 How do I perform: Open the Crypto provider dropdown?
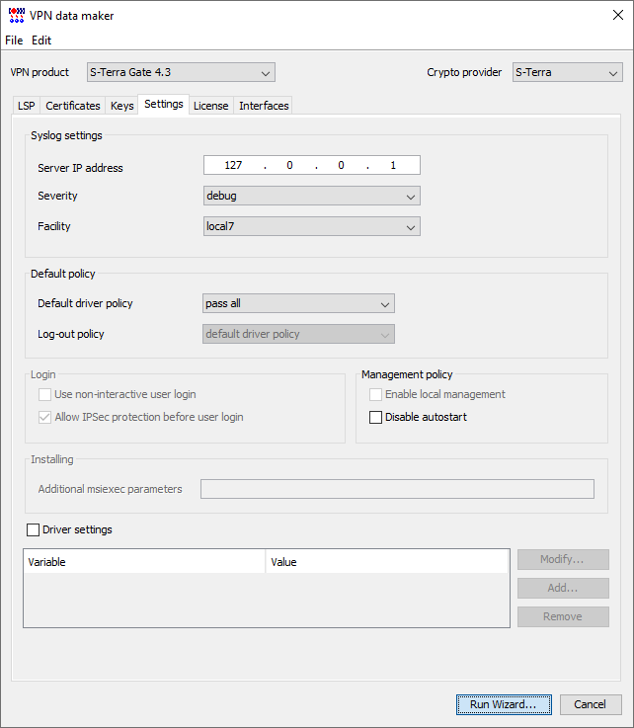pos(567,72)
